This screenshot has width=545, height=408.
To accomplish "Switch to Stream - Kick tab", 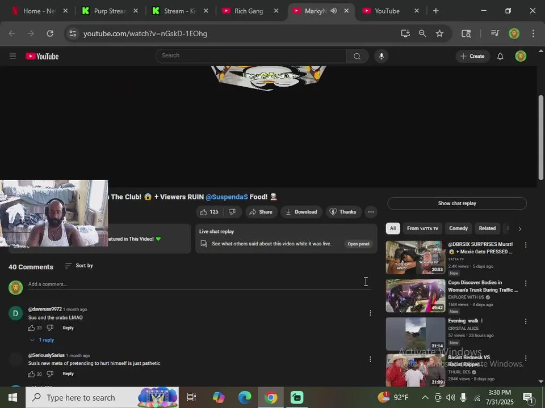I will [x=180, y=11].
